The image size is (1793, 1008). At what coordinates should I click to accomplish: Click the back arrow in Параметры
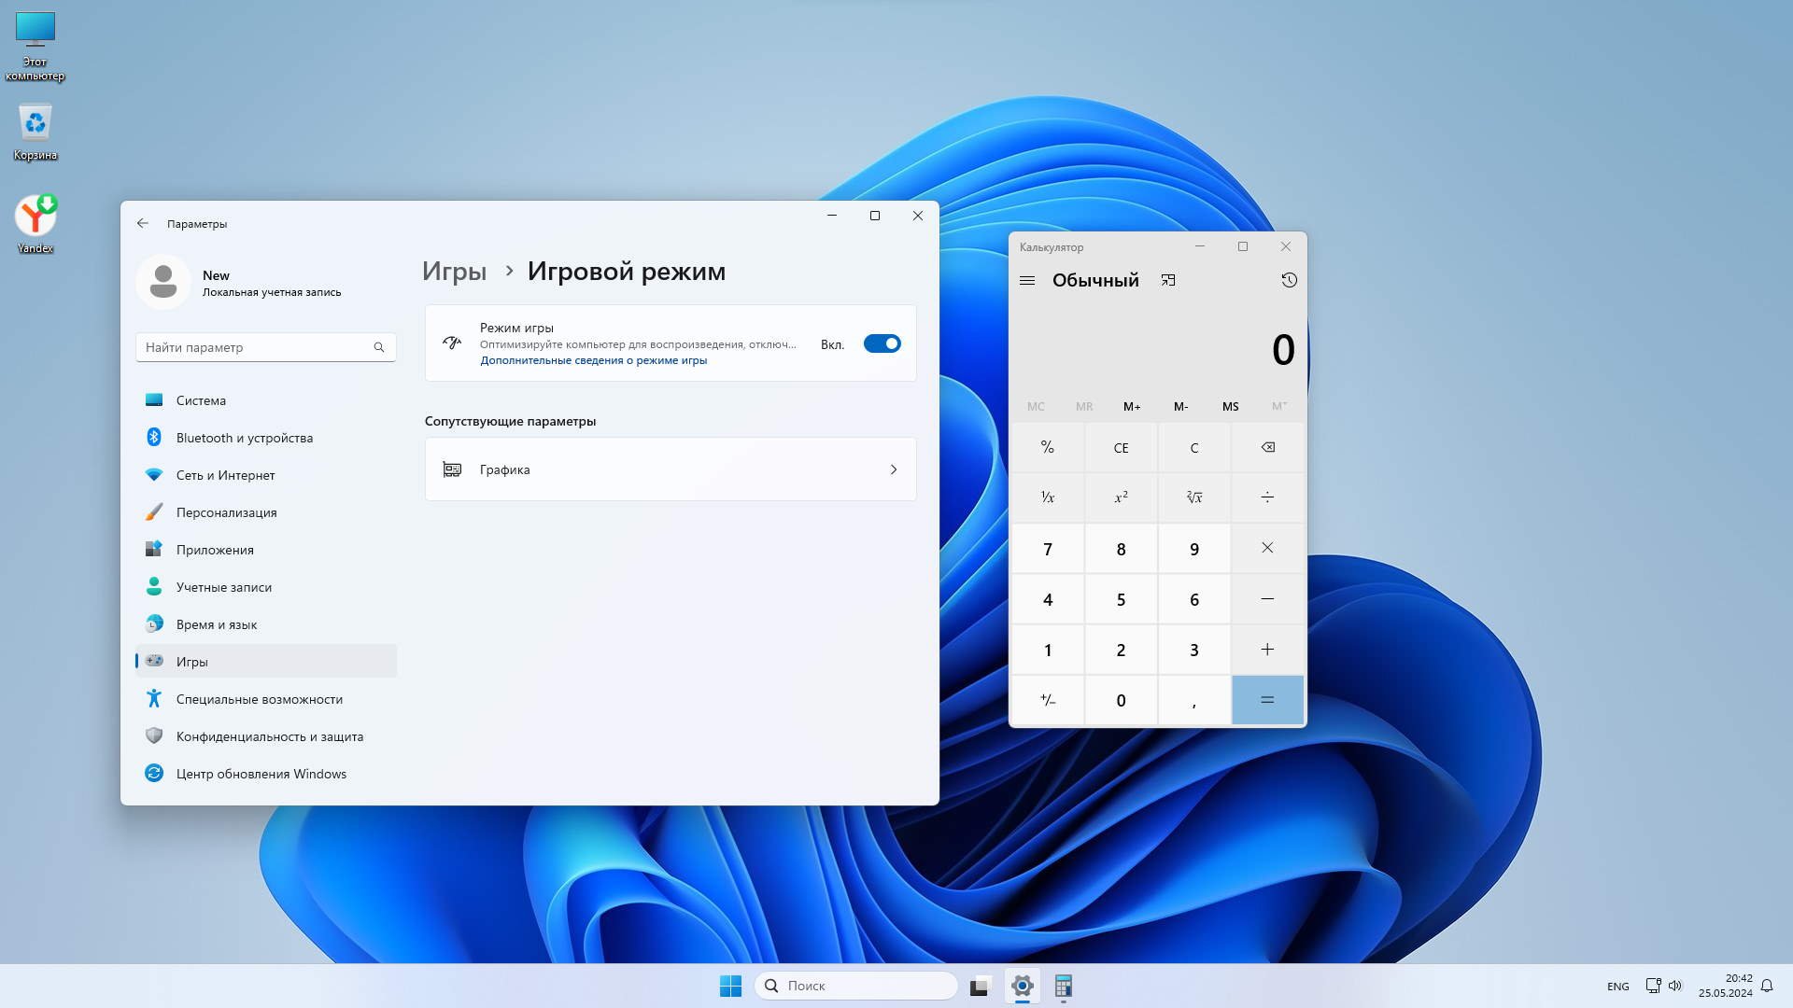[x=143, y=223]
